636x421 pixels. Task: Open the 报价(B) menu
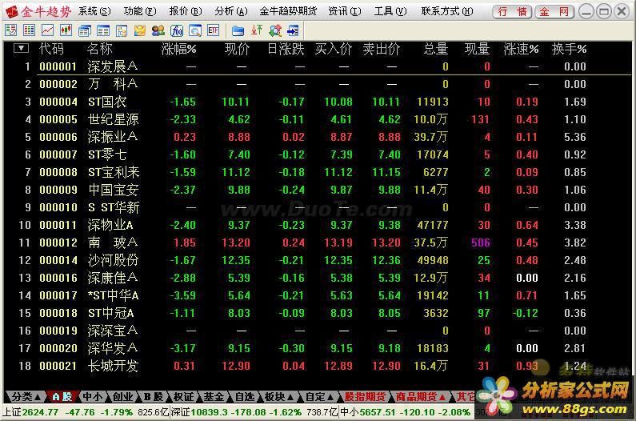click(x=186, y=11)
